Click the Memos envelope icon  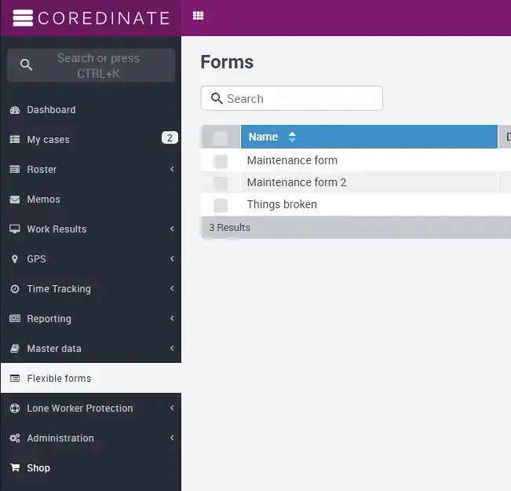click(15, 200)
